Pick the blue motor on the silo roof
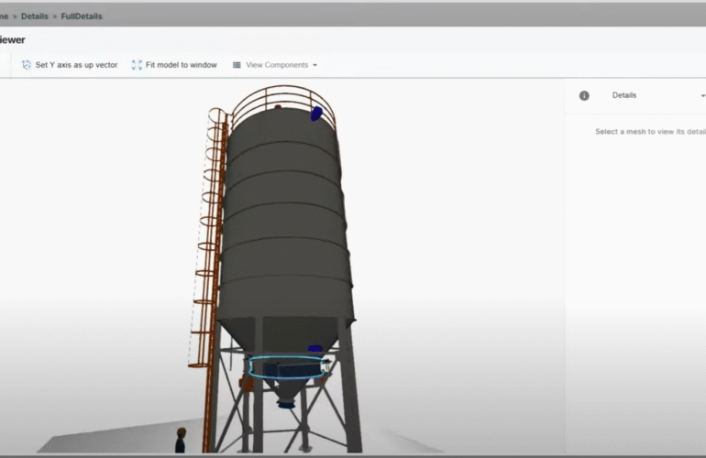 [316, 114]
